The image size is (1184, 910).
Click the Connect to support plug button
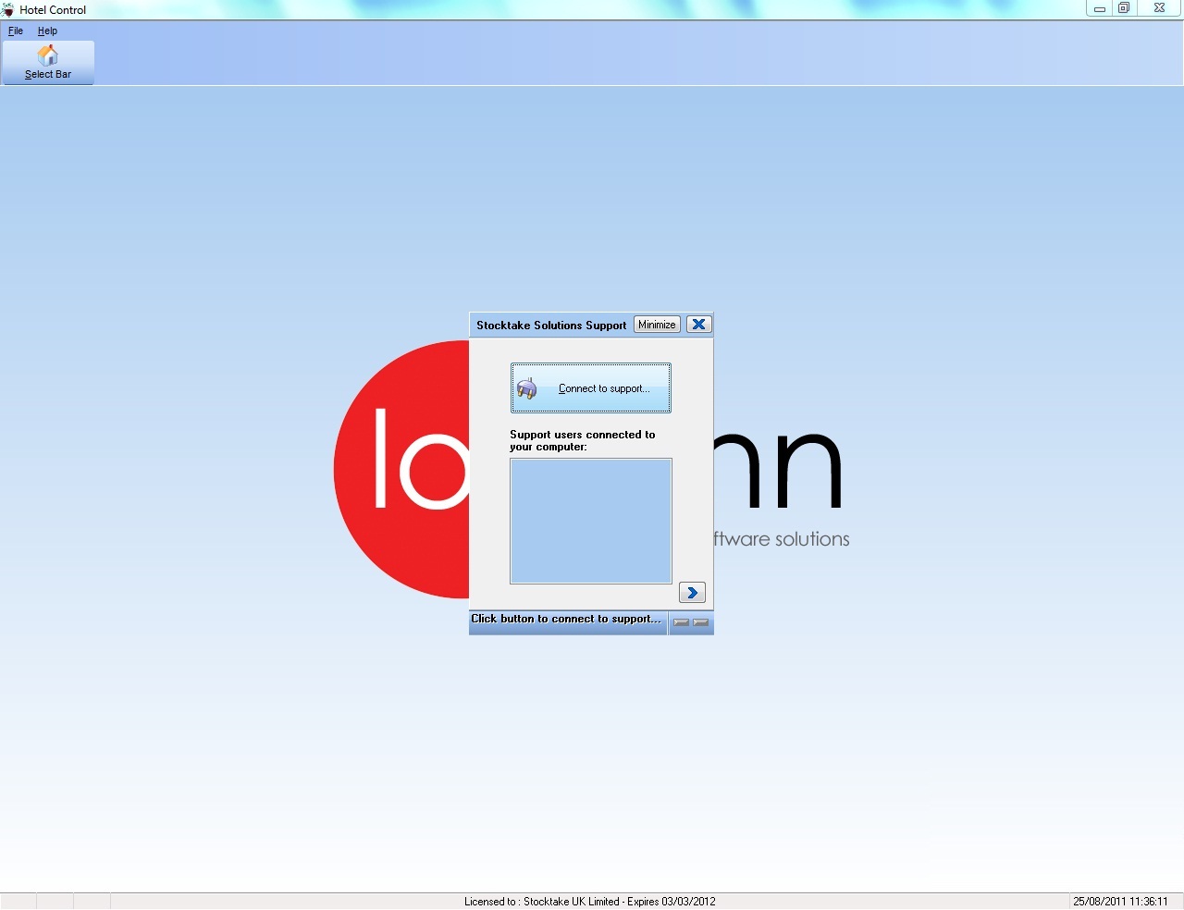click(x=591, y=388)
